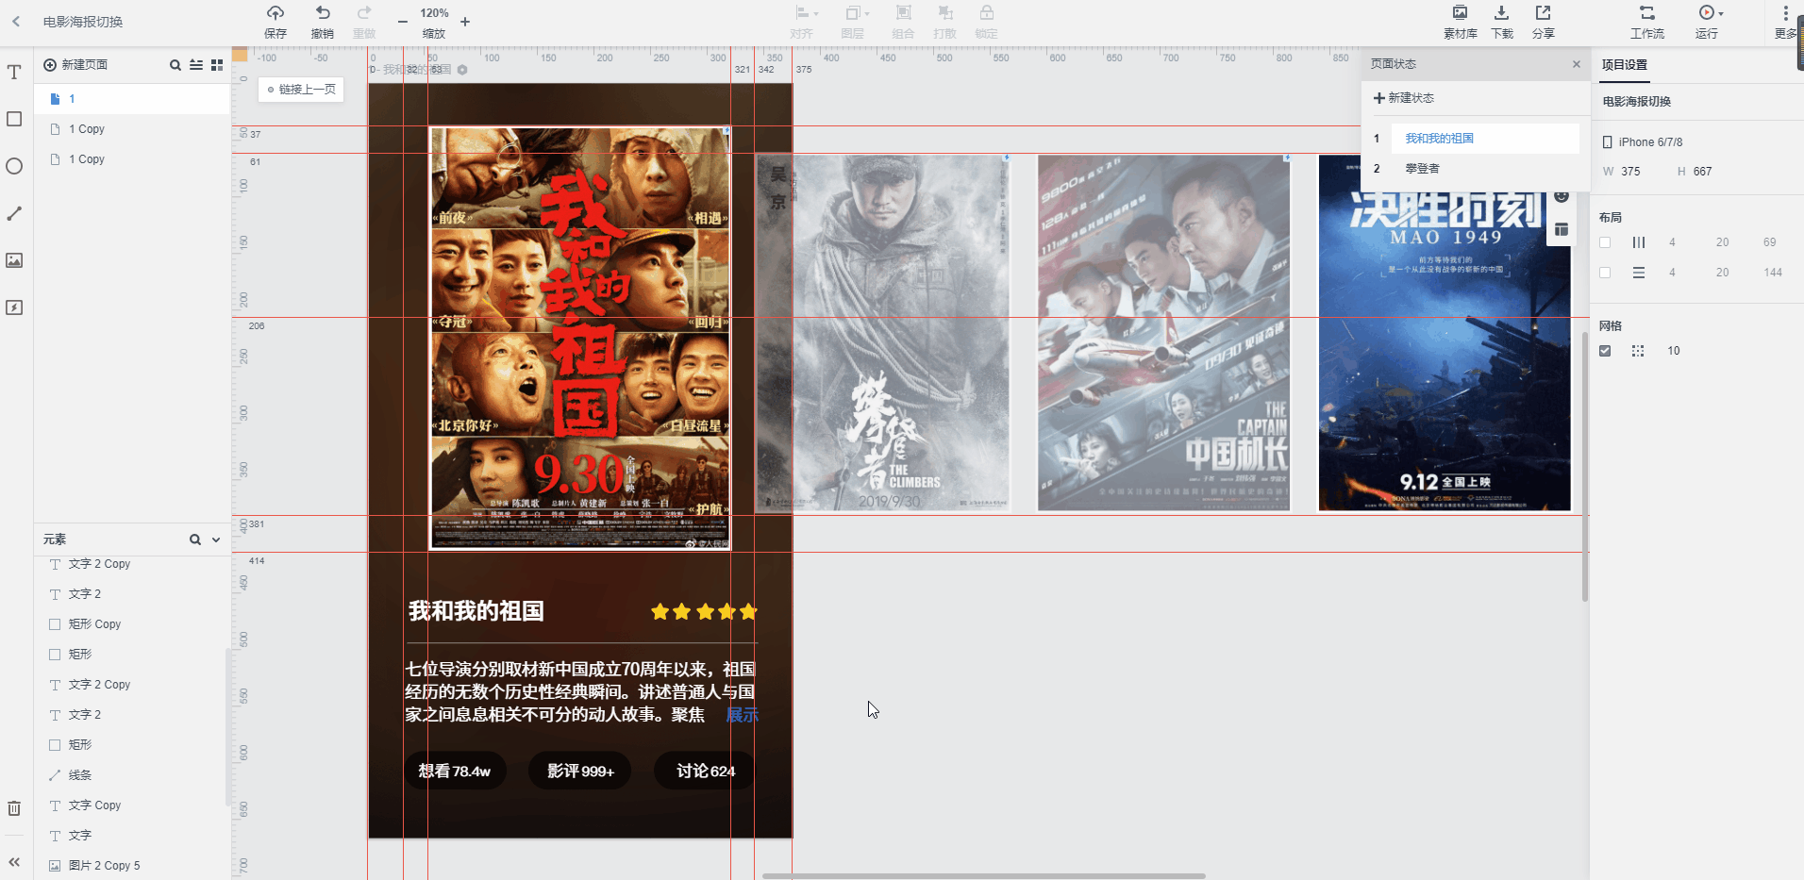
Task: Collapse the Elements (元素) panel chevron
Action: pyautogui.click(x=216, y=540)
